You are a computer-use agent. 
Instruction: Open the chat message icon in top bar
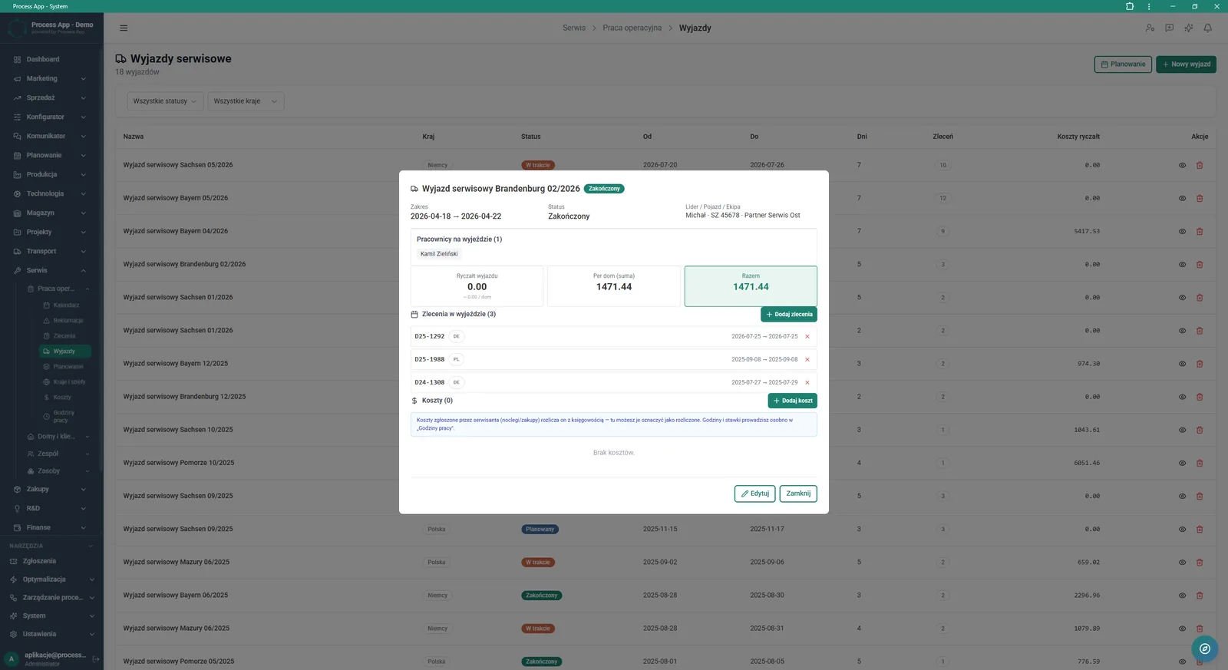point(1169,28)
